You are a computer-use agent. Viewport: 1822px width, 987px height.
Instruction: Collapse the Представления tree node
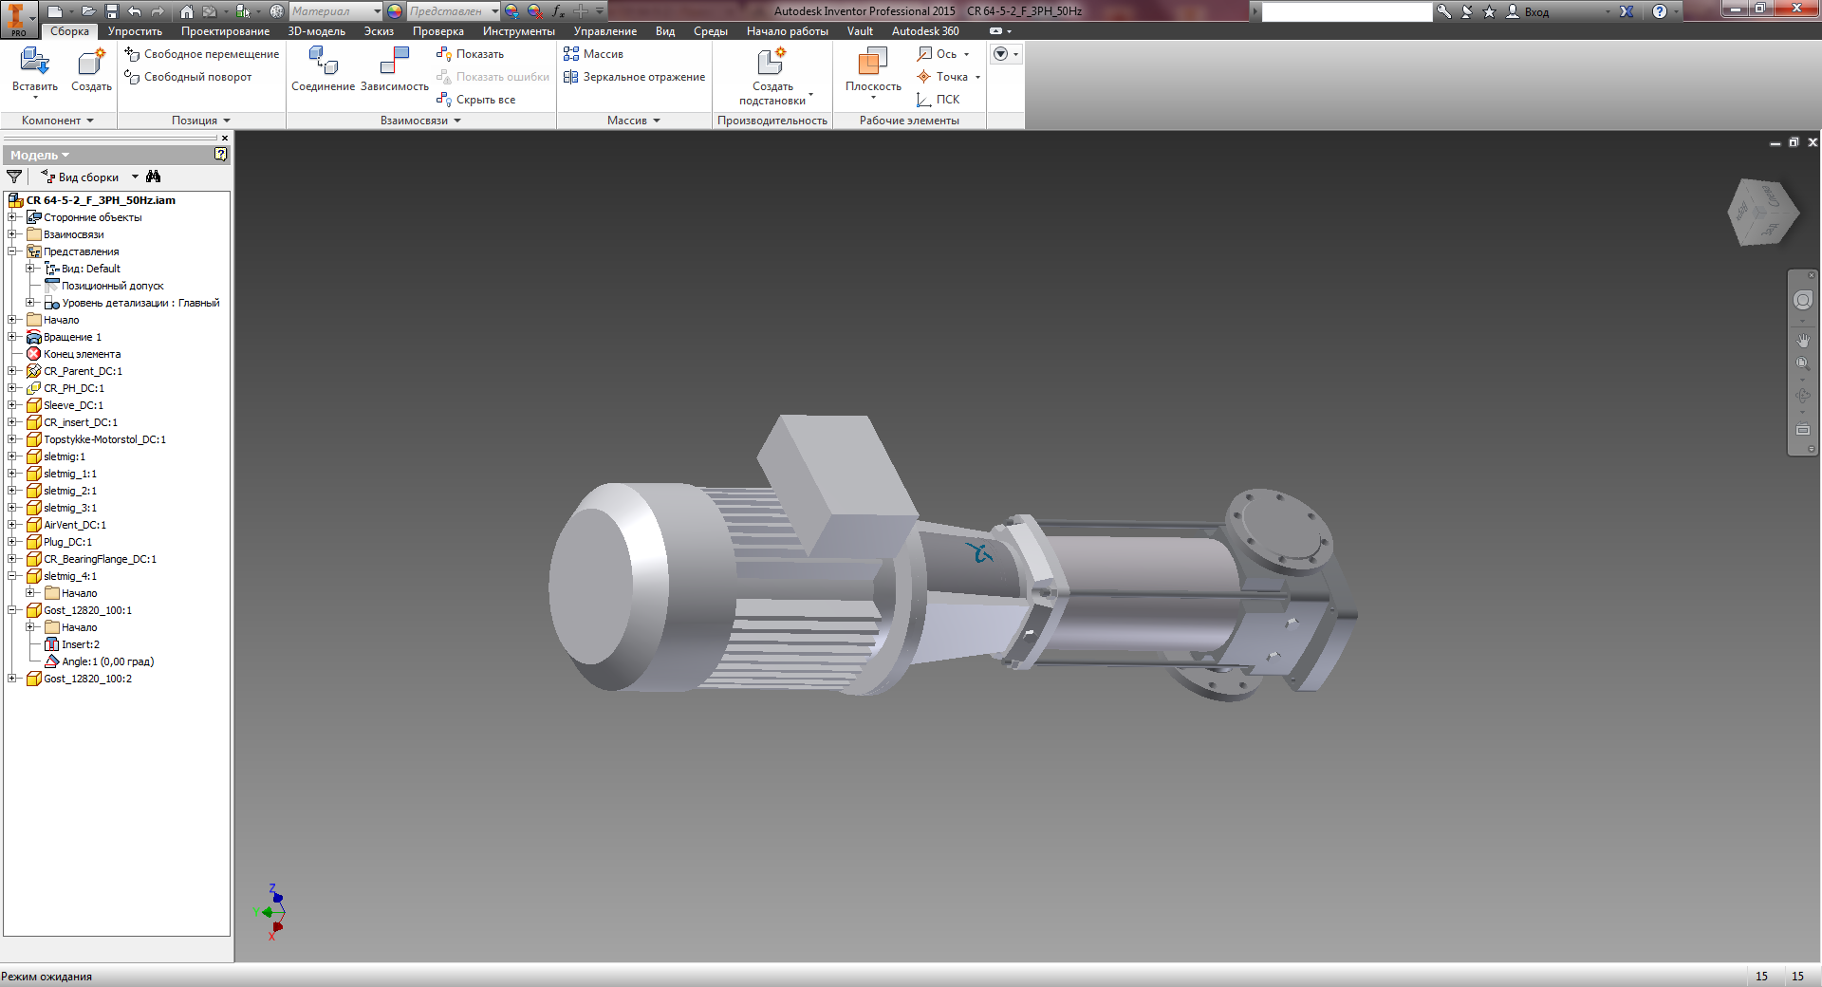12,251
